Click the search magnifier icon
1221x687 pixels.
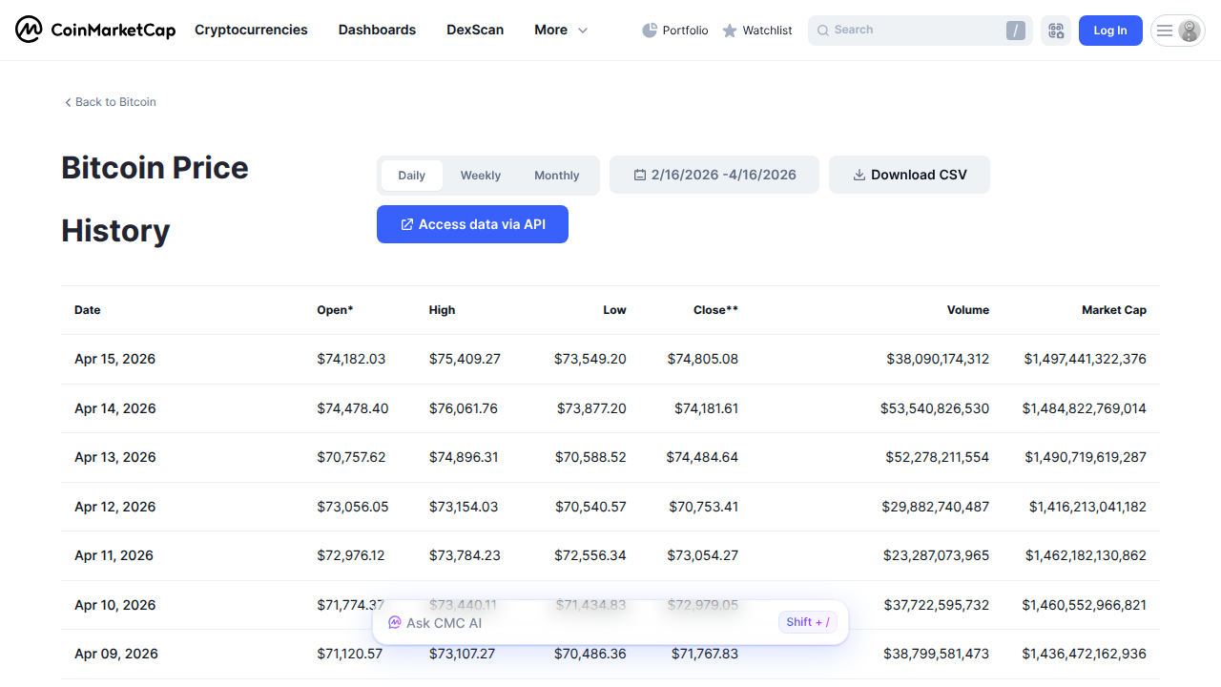pos(822,30)
